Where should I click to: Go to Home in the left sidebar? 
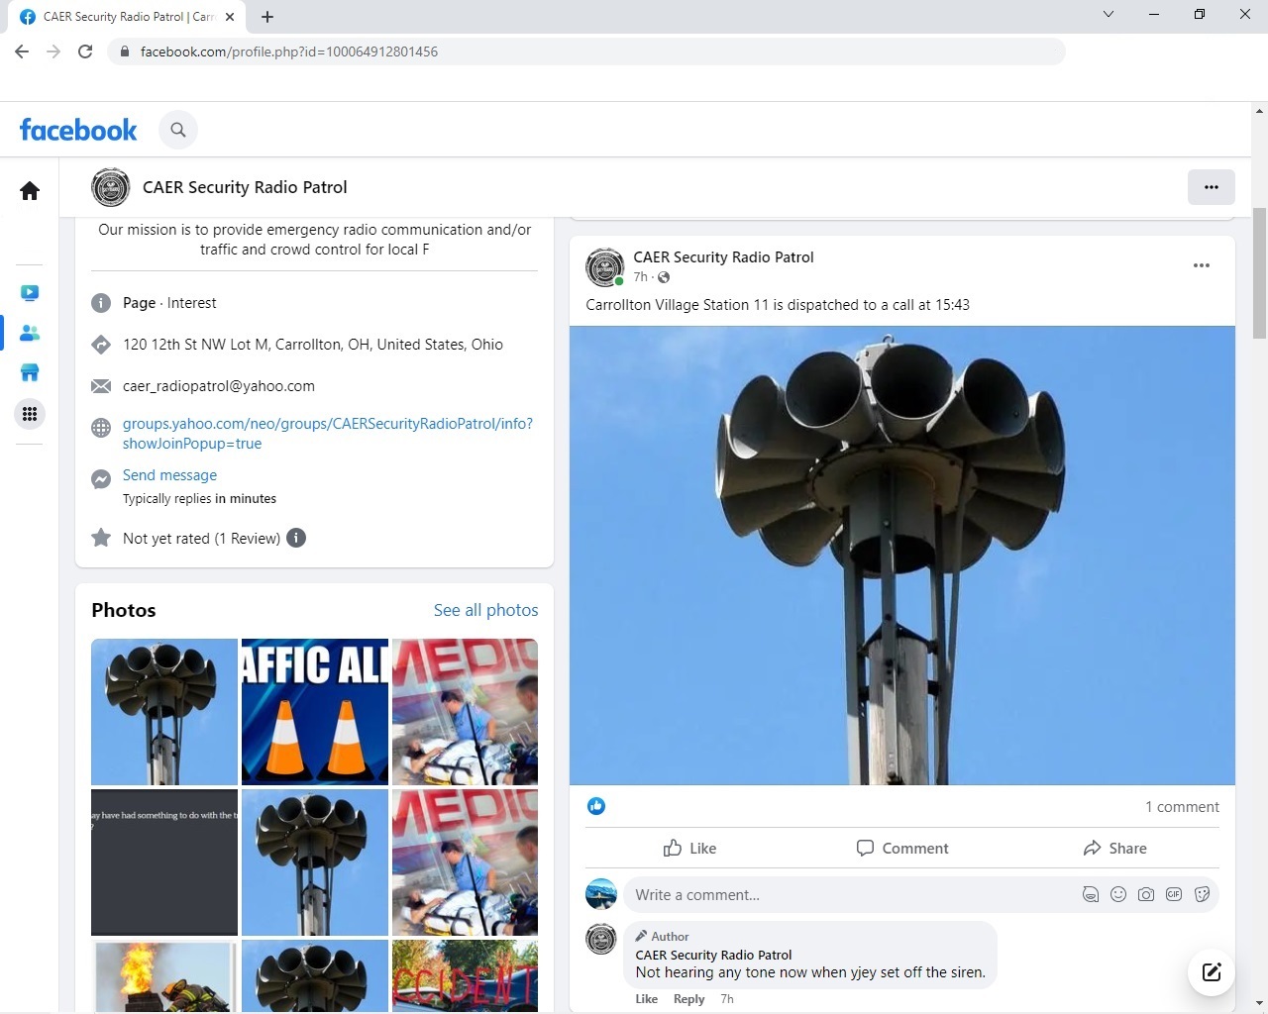coord(30,190)
